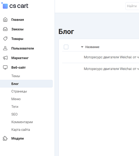Open the second Моторесурс двигателя Weichai post
The image size is (139, 156).
(x=111, y=69)
